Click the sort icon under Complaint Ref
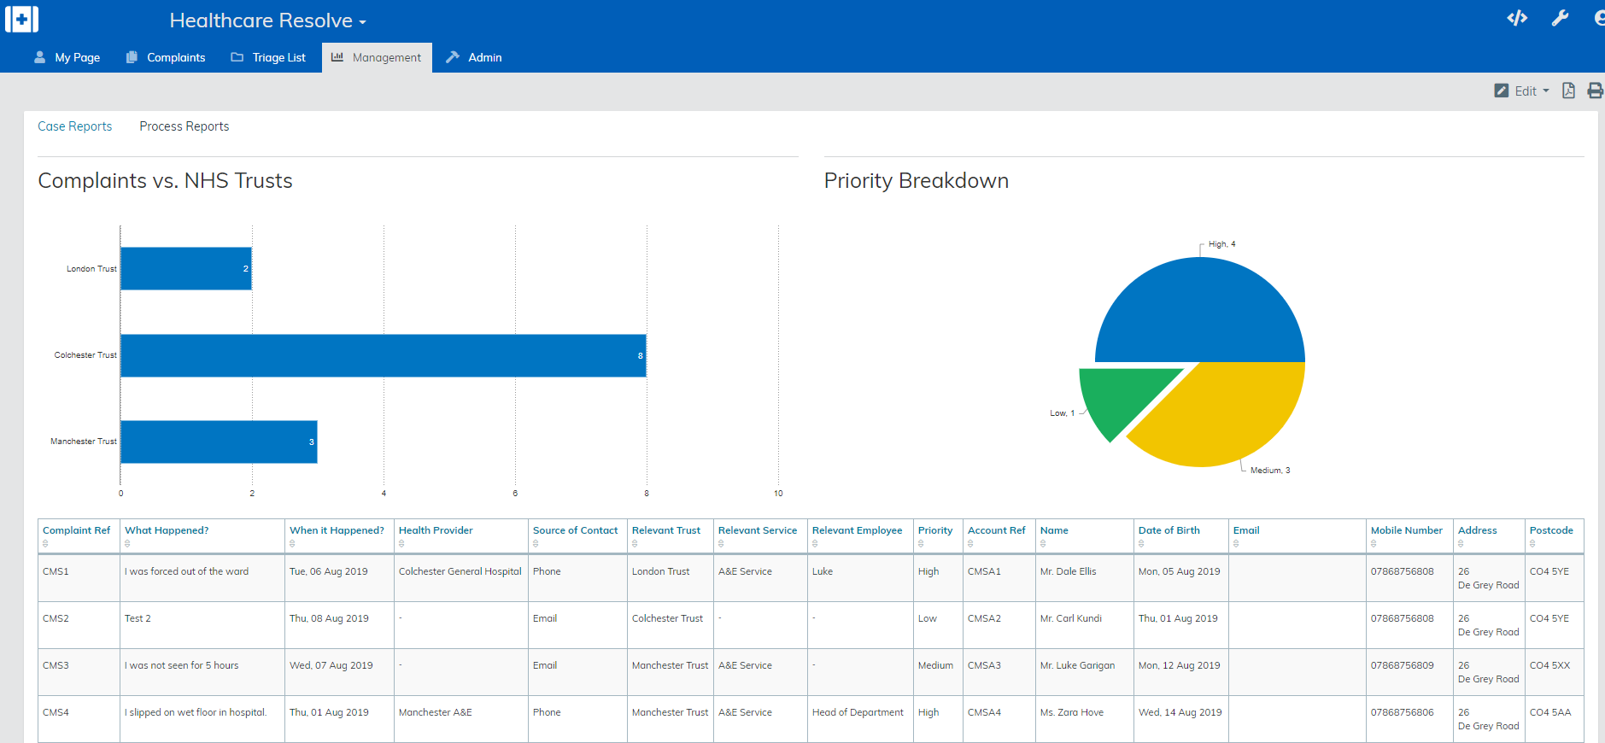Screen dimensions: 1605x743 point(45,544)
